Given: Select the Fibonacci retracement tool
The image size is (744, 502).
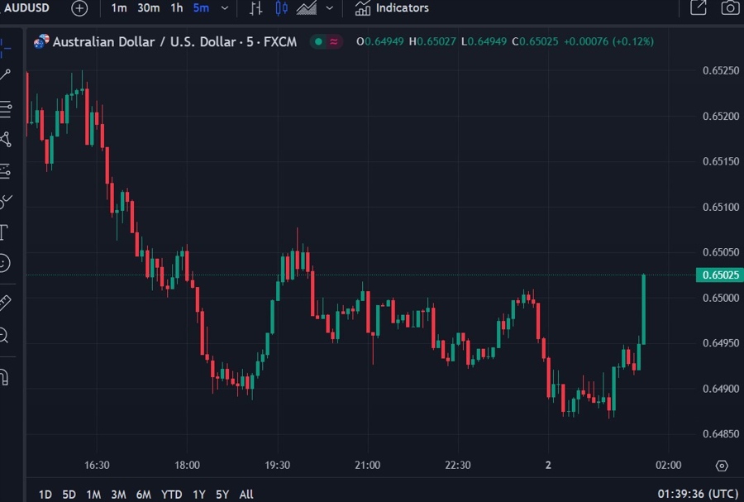Looking at the screenshot, I should 6,109.
